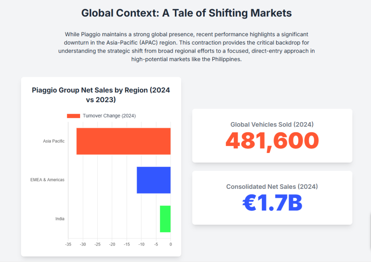Click the Piaggio Group Net Sales chart title
371x262 pixels.
[101, 95]
